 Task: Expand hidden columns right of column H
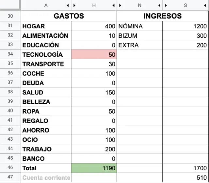coord(114,6)
